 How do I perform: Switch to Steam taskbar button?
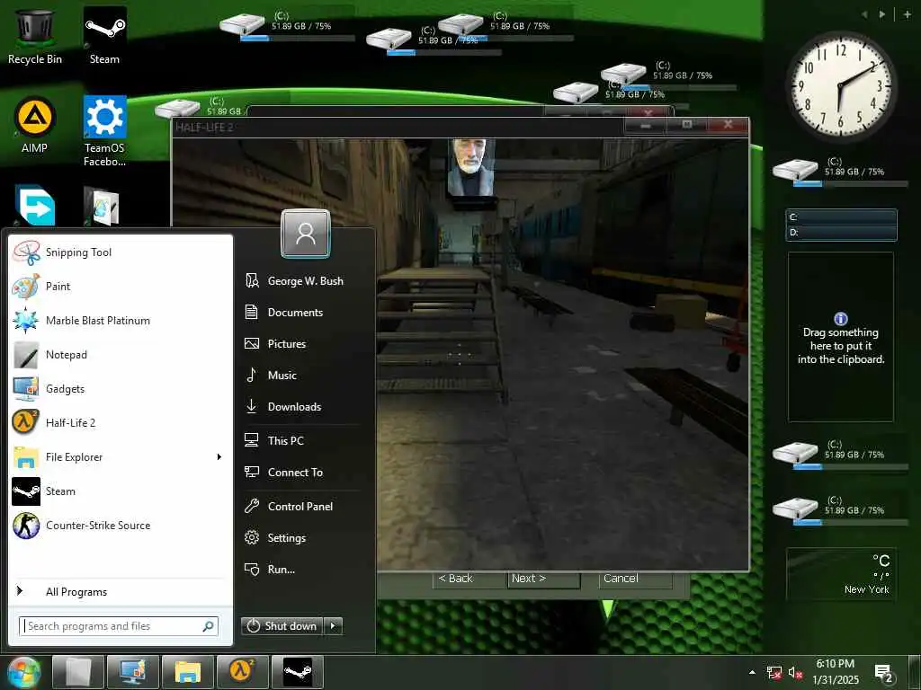click(x=297, y=672)
